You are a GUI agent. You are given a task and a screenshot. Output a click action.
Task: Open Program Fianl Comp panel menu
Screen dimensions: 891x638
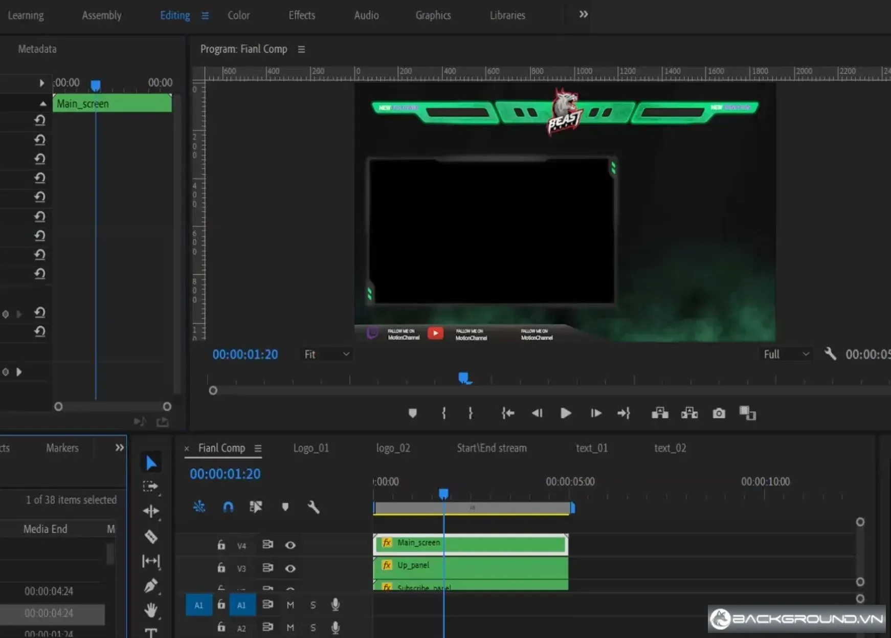tap(301, 49)
